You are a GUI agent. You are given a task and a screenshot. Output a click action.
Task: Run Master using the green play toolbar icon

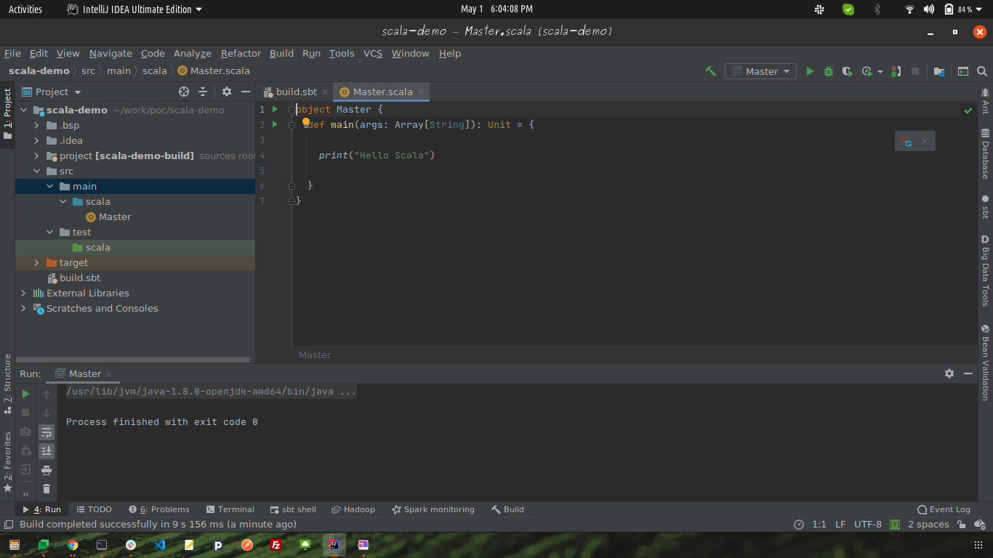(x=810, y=70)
